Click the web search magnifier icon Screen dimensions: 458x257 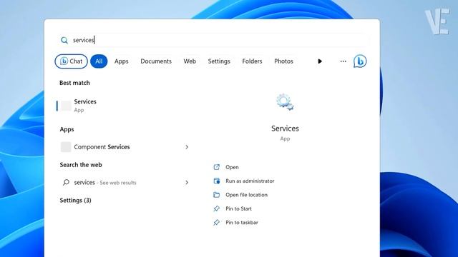pyautogui.click(x=66, y=183)
